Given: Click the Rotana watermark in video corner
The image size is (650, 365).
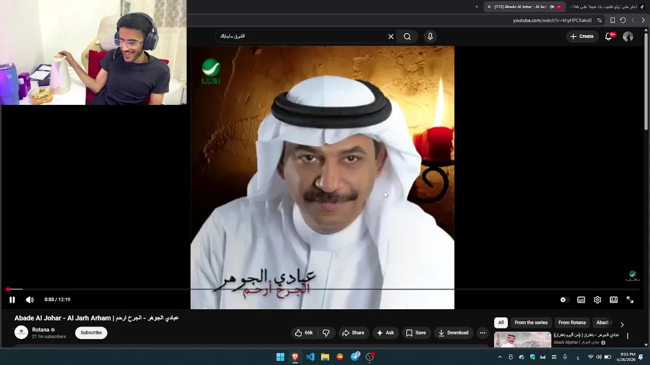Looking at the screenshot, I should pyautogui.click(x=633, y=276).
